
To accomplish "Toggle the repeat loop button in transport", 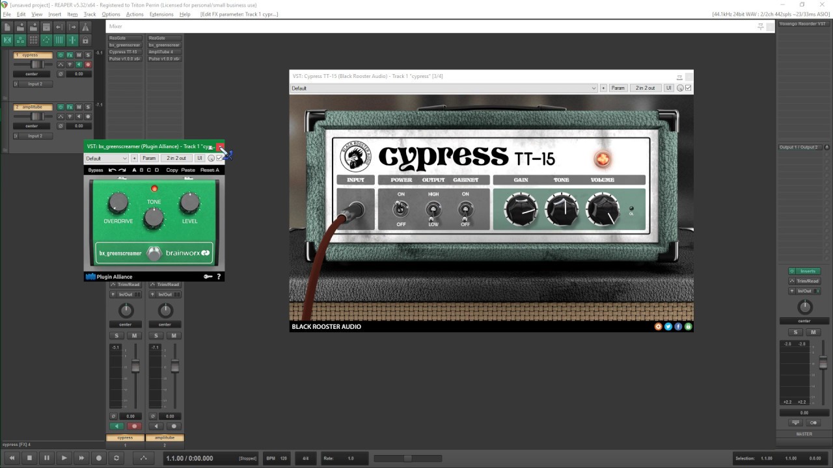I will click(x=116, y=458).
